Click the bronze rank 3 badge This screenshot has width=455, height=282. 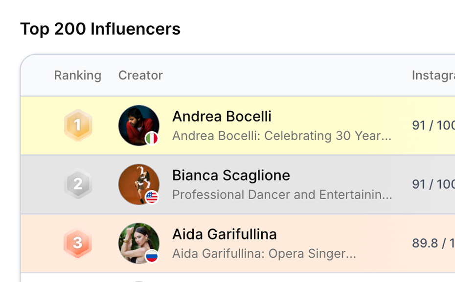pyautogui.click(x=78, y=243)
